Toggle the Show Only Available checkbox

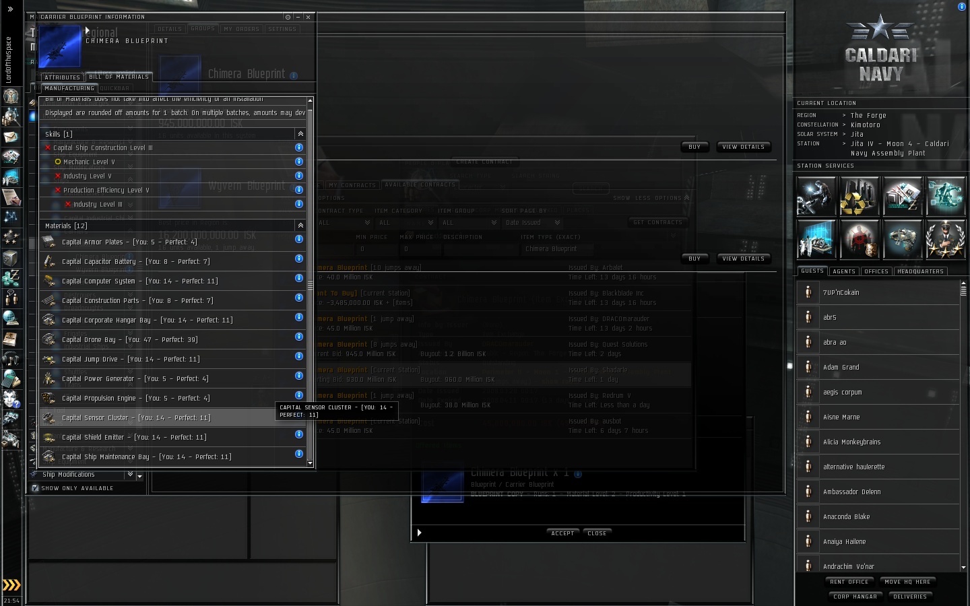click(x=35, y=488)
